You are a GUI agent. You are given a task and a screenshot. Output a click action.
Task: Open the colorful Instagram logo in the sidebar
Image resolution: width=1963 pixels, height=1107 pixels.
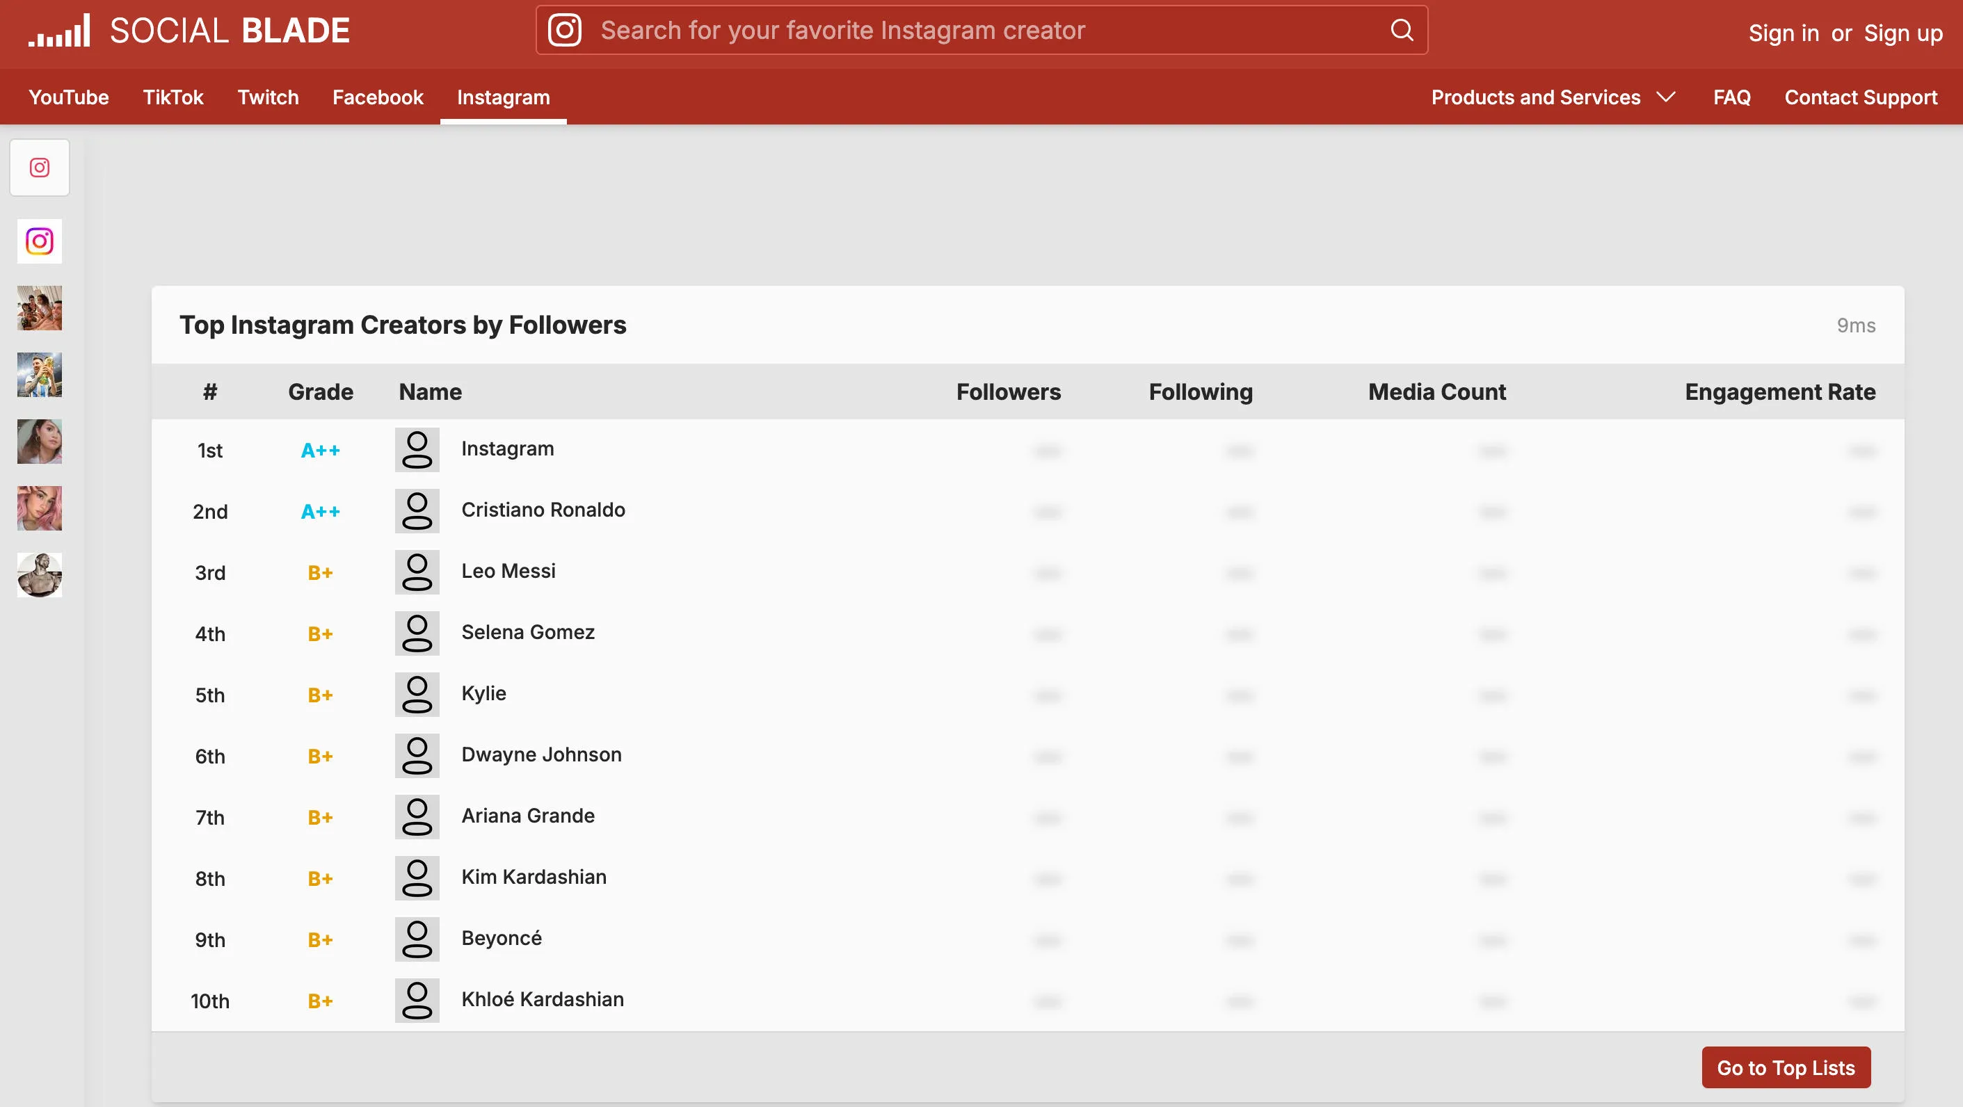click(x=40, y=241)
